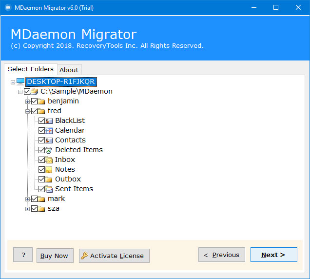This screenshot has height=279, width=310.
Task: Select the BlackList label
Action: click(70, 120)
